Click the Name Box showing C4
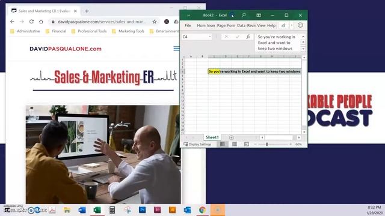This screenshot has width=385, height=216. click(x=197, y=37)
